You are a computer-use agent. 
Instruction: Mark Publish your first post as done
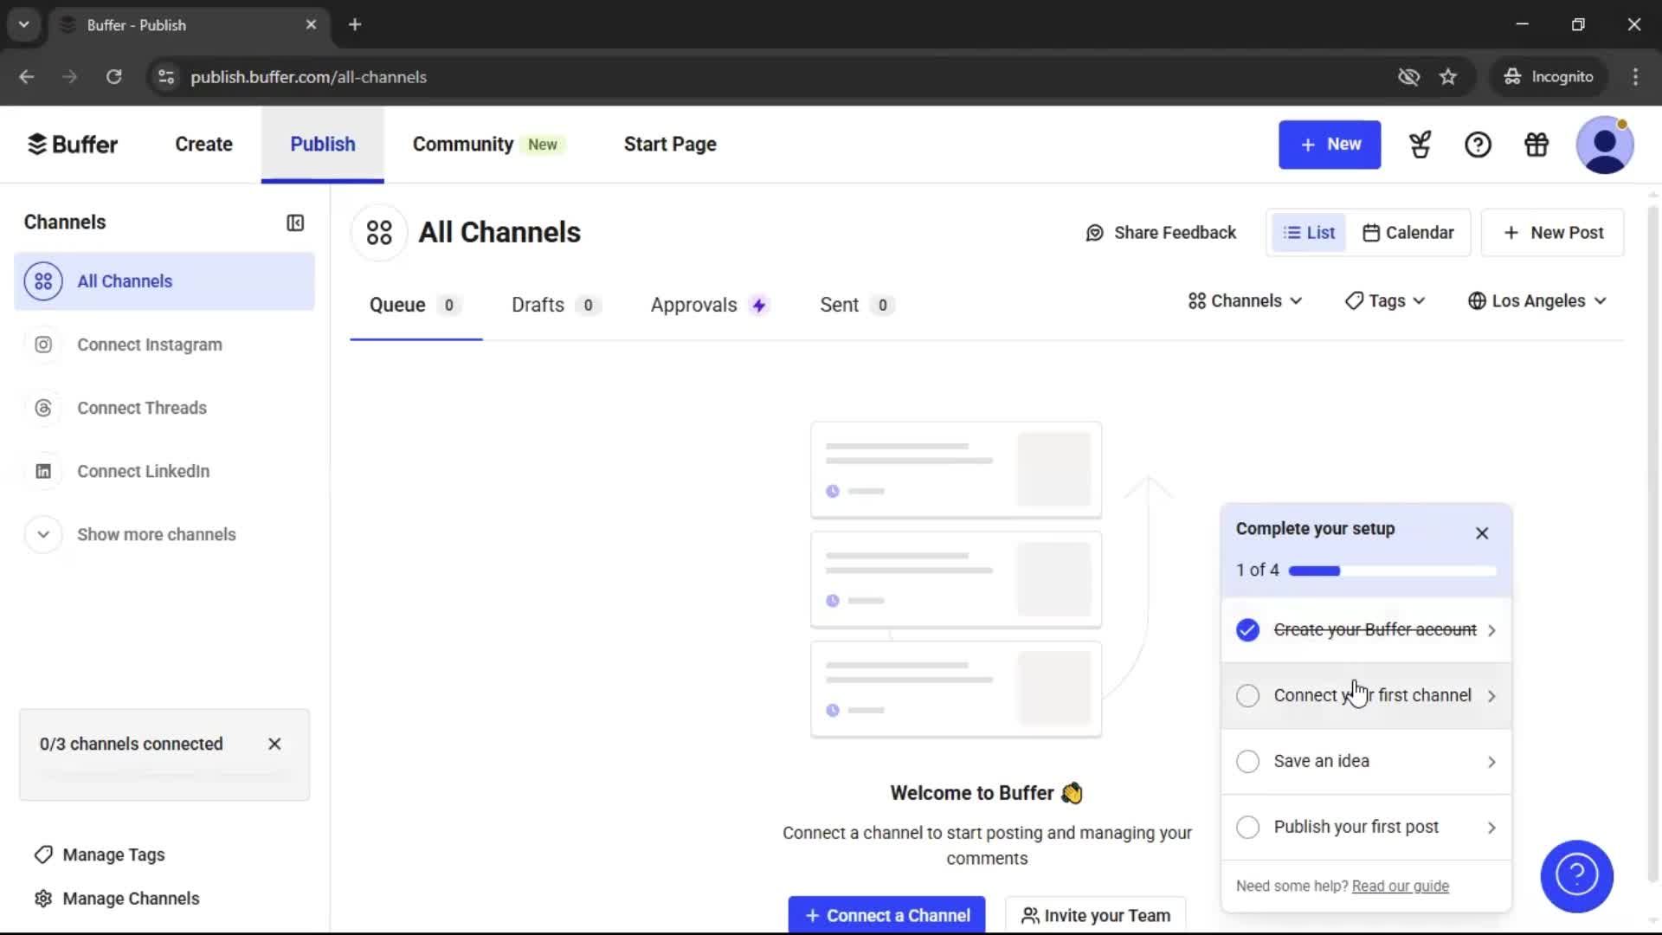[x=1247, y=827]
